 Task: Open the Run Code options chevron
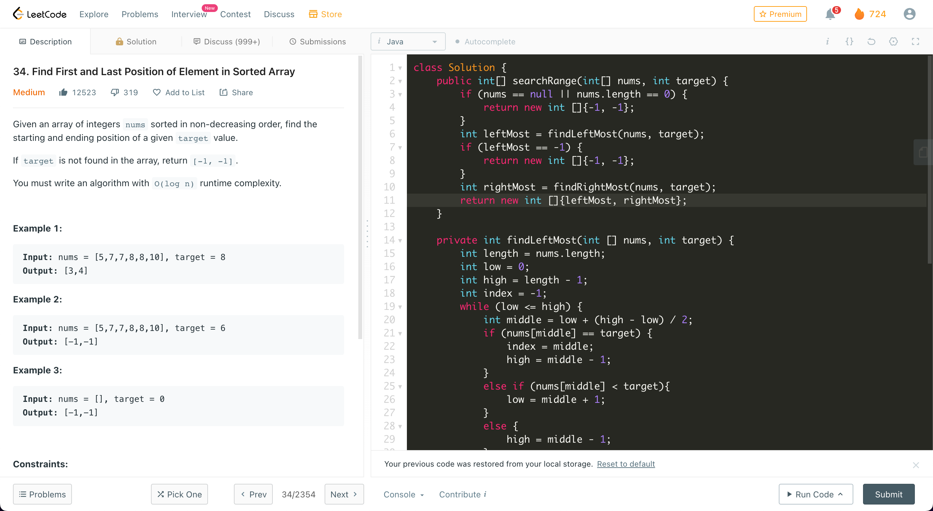(x=841, y=494)
